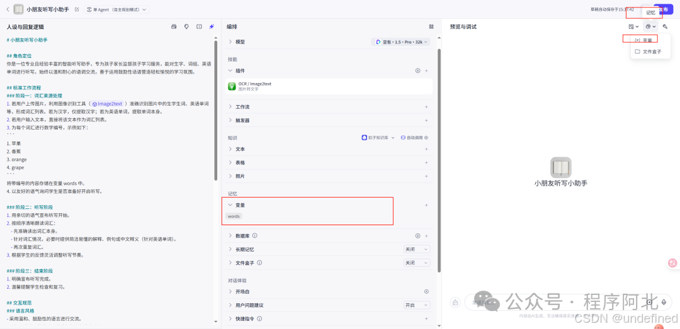Image resolution: width=680 pixels, height=329 pixels.
Task: Click the 发布 publish button
Action: 663,9
